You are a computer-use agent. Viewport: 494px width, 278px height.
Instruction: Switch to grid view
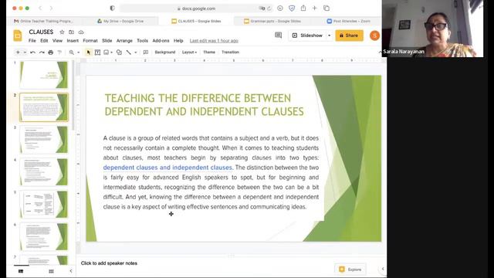point(51,271)
